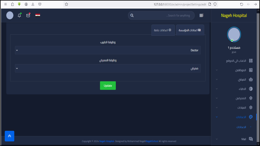The image size is (260, 146).
Task: Switch to the اعدادات المؤسسة tab
Action: click(190, 30)
